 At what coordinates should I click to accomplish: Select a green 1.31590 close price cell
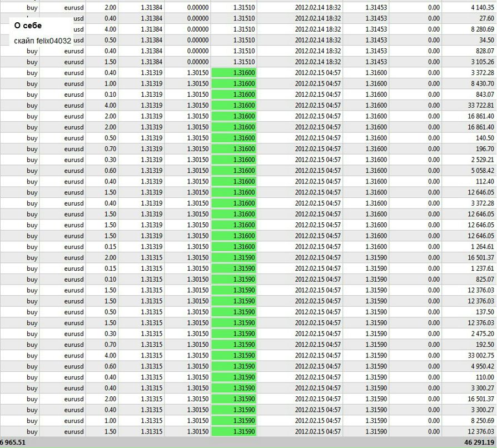point(235,258)
